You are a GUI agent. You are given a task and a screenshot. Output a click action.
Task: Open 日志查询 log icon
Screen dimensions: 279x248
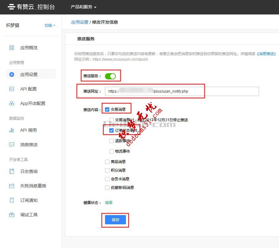click(x=12, y=171)
